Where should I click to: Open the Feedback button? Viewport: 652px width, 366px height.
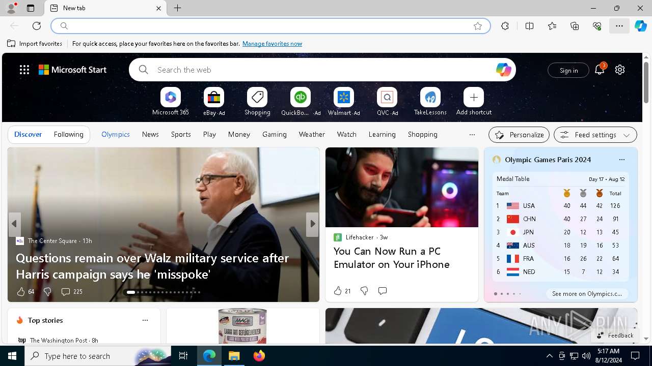pos(615,335)
